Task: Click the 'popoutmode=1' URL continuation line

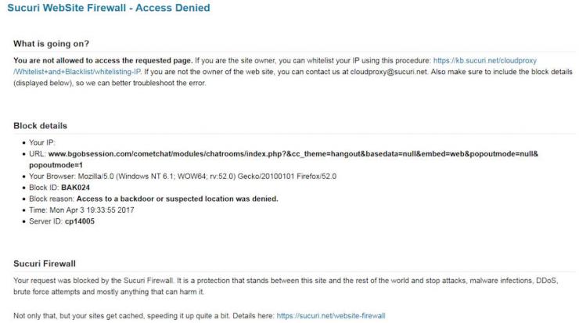Action: [x=56, y=165]
